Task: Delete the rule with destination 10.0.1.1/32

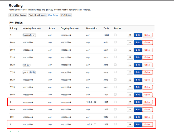Action: pos(147,124)
